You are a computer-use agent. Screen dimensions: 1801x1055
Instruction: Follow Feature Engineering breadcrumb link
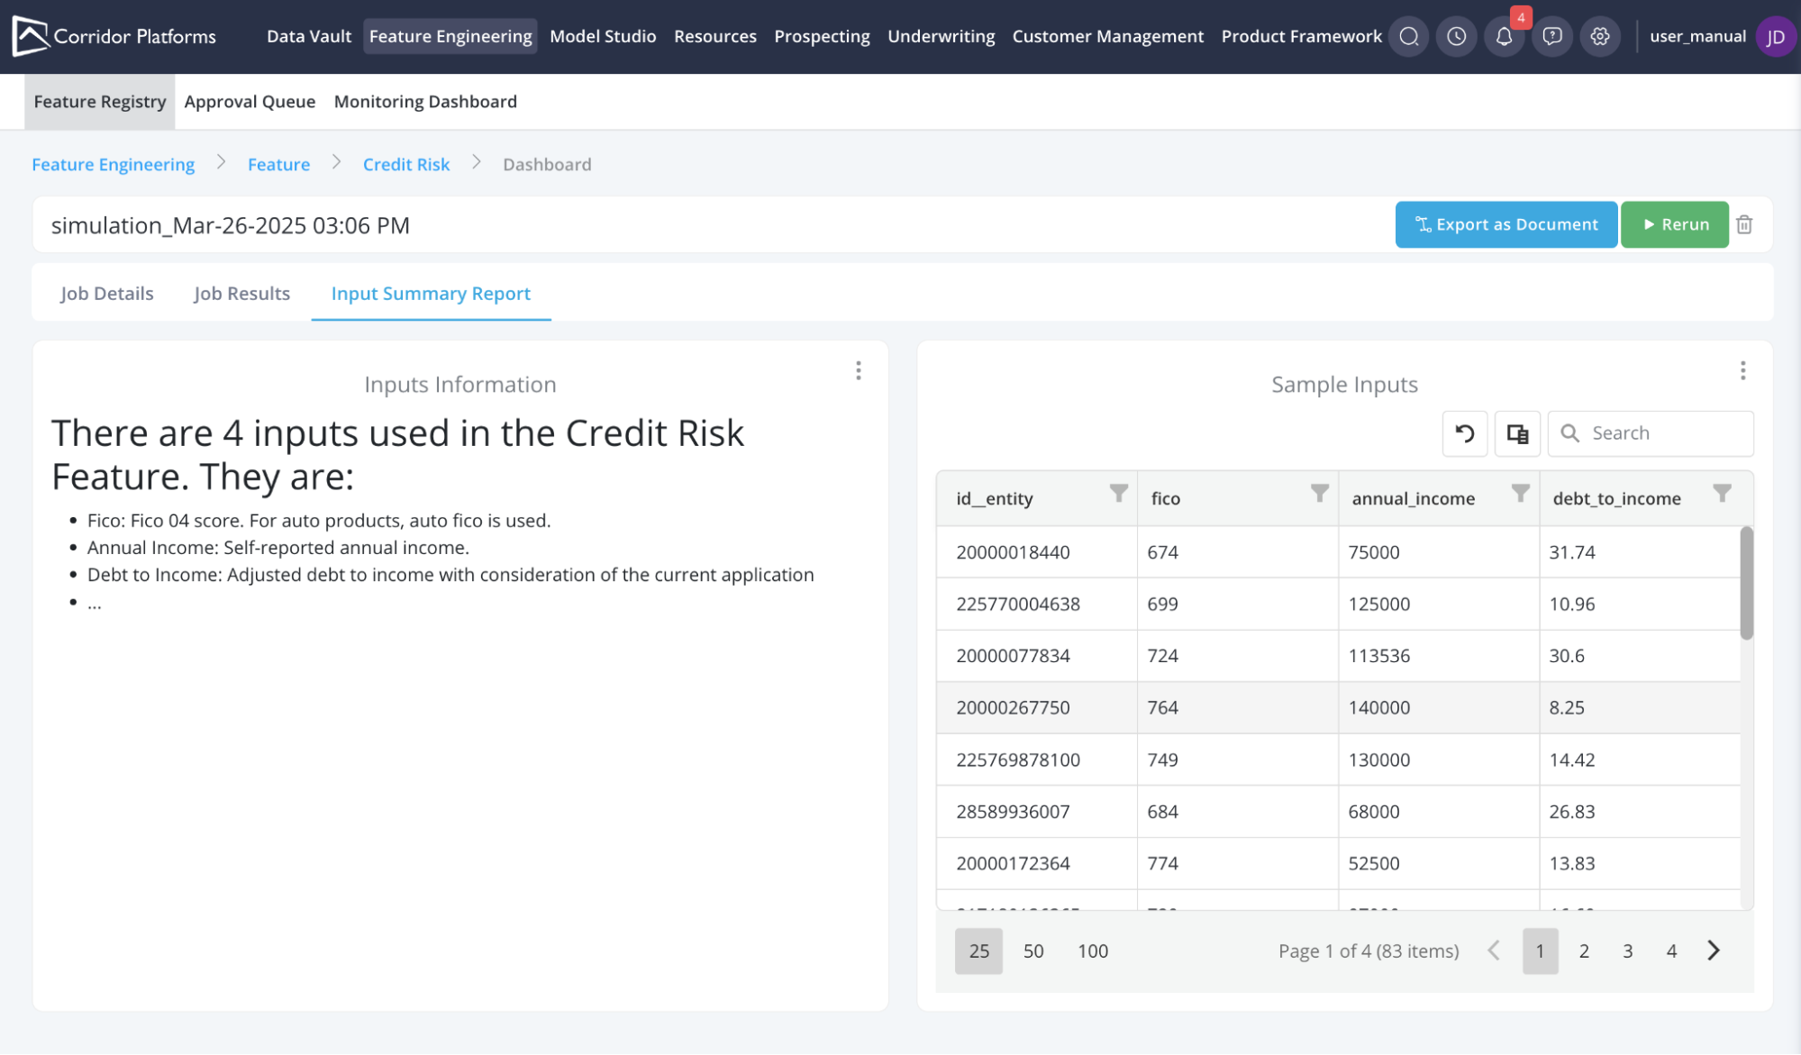[x=114, y=164]
